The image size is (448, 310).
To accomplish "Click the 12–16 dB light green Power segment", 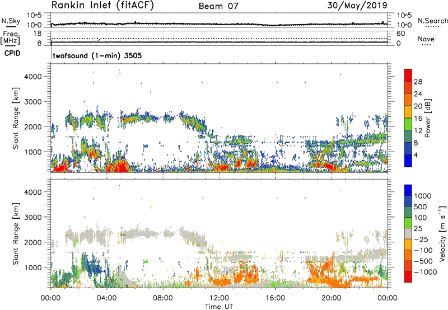I will pyautogui.click(x=408, y=124).
